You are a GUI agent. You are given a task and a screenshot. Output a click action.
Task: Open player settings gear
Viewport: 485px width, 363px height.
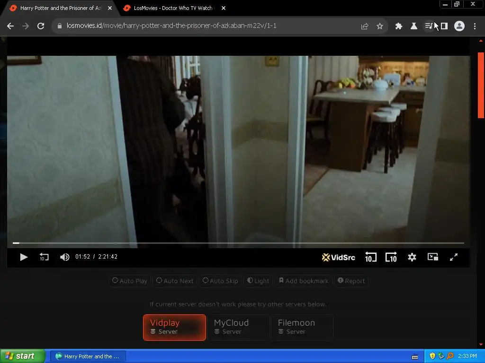click(x=412, y=257)
